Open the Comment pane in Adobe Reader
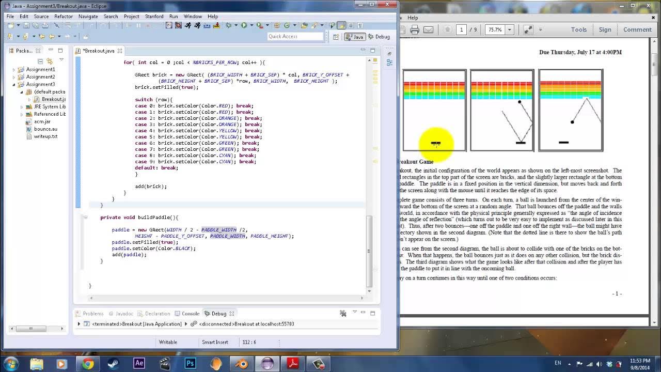 637,29
